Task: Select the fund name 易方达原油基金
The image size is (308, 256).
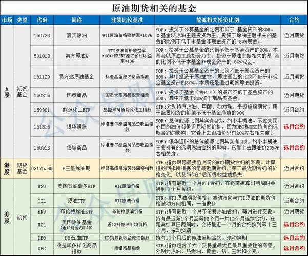Action: click(x=76, y=77)
